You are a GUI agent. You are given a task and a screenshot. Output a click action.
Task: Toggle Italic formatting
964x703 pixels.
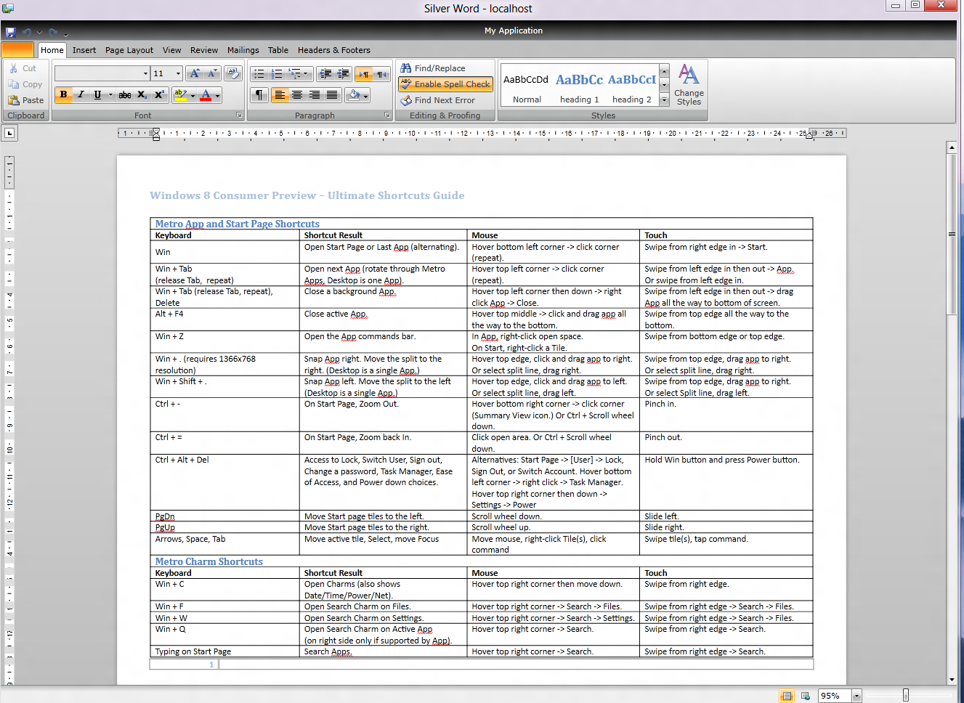click(81, 95)
